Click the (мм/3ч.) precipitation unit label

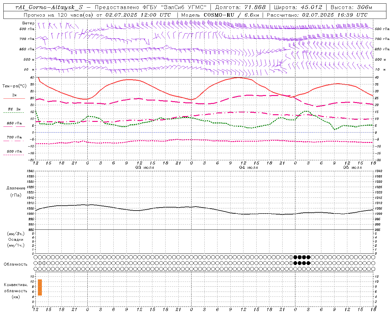coord(16,234)
